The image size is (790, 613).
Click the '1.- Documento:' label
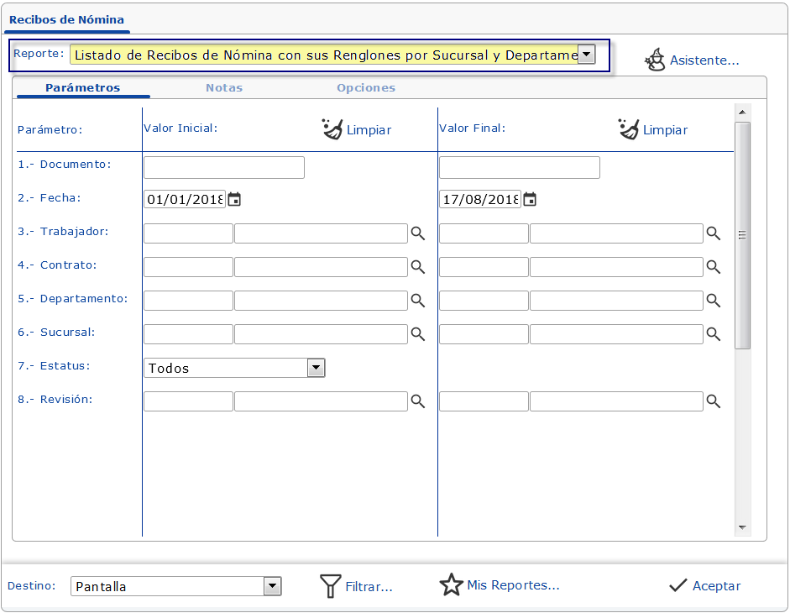click(65, 165)
